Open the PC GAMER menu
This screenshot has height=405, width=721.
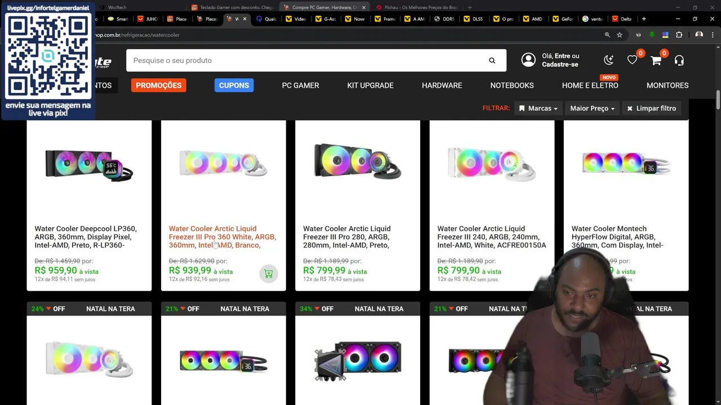(x=300, y=85)
